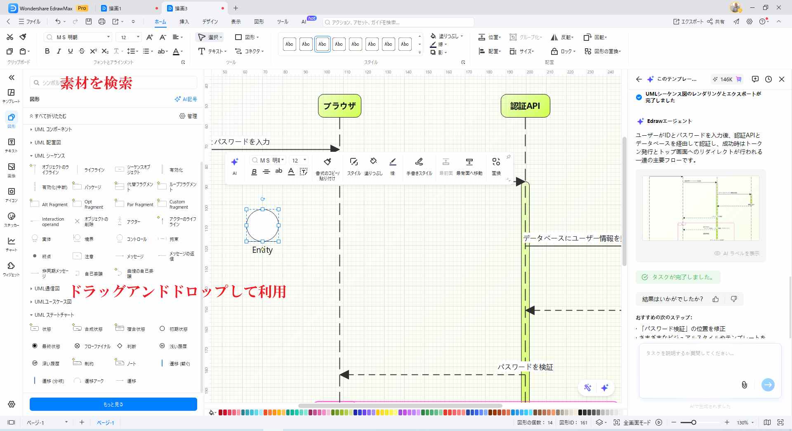792x431 pixels.
Task: Click the ロック icon in the ribbon
Action: click(561, 51)
